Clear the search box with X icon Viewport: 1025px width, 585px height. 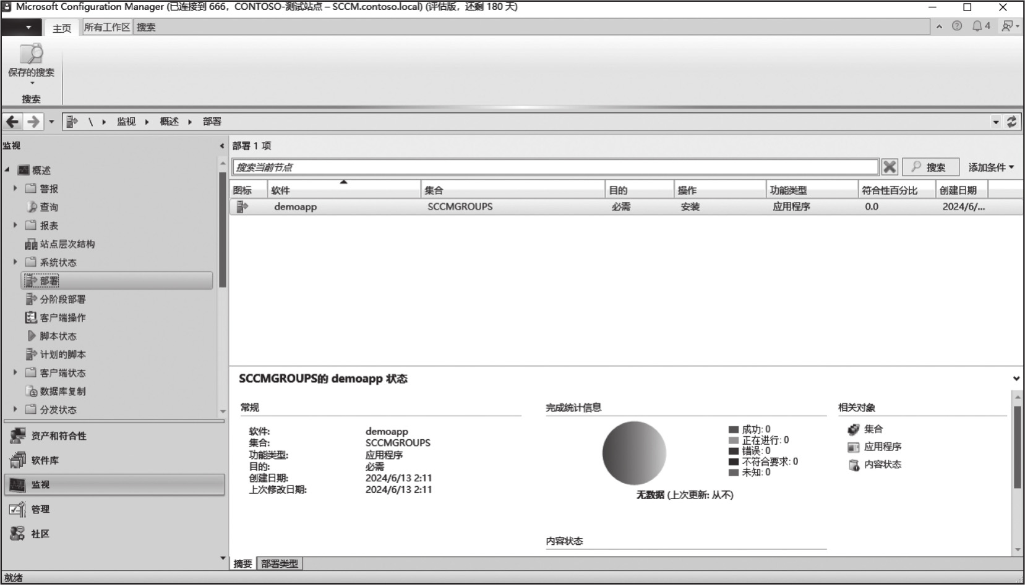pyautogui.click(x=890, y=167)
